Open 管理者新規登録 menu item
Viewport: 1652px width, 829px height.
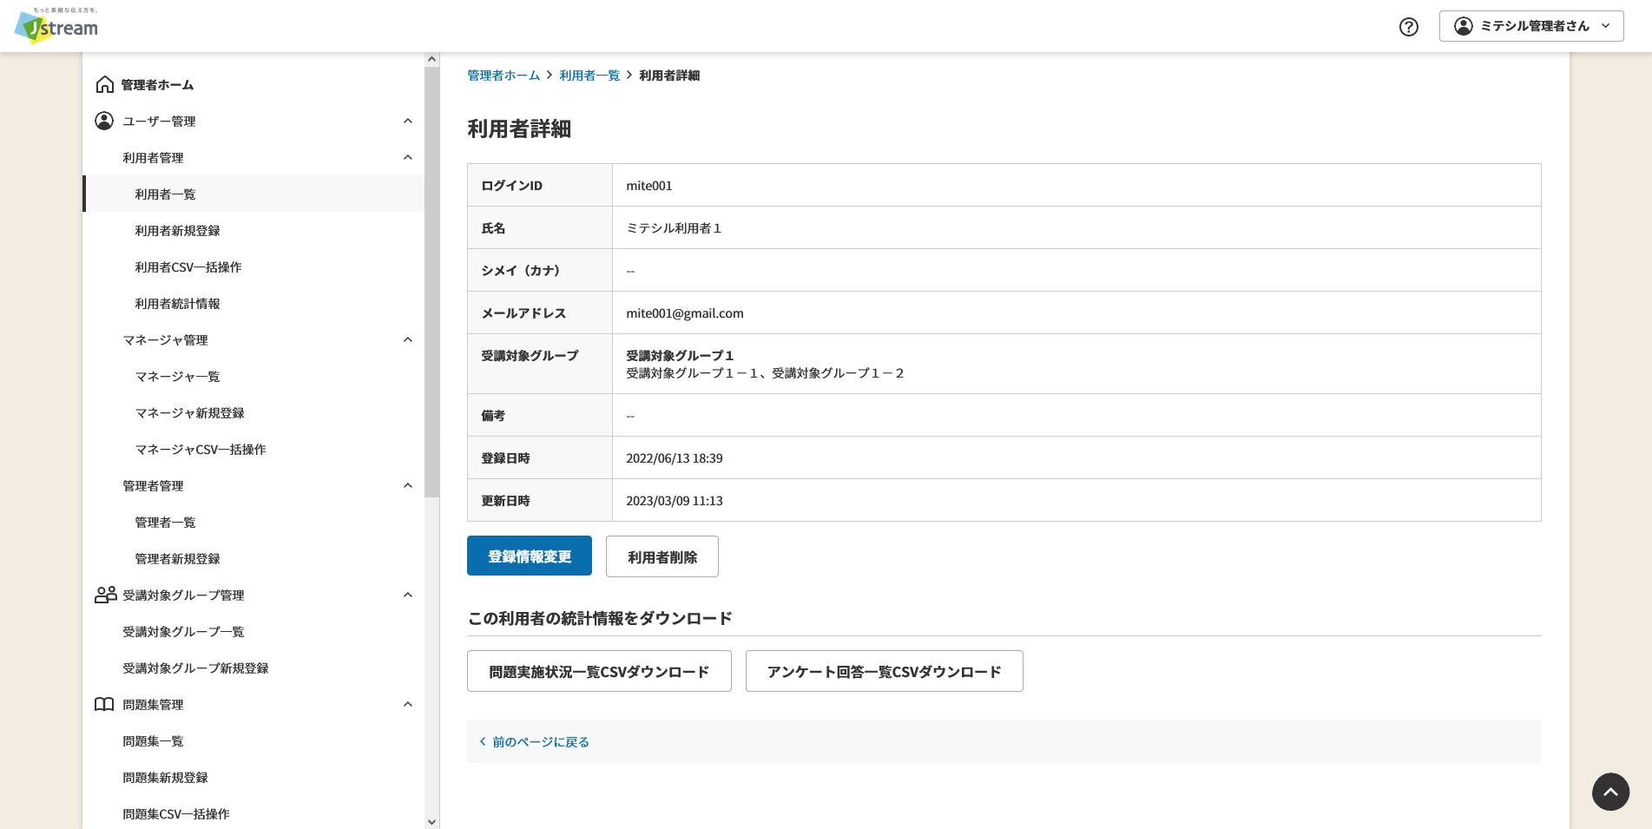pyautogui.click(x=177, y=558)
